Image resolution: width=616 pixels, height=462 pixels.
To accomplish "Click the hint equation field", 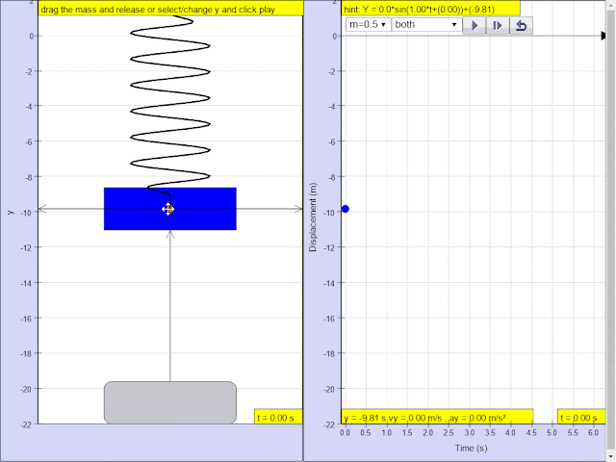I will click(430, 9).
